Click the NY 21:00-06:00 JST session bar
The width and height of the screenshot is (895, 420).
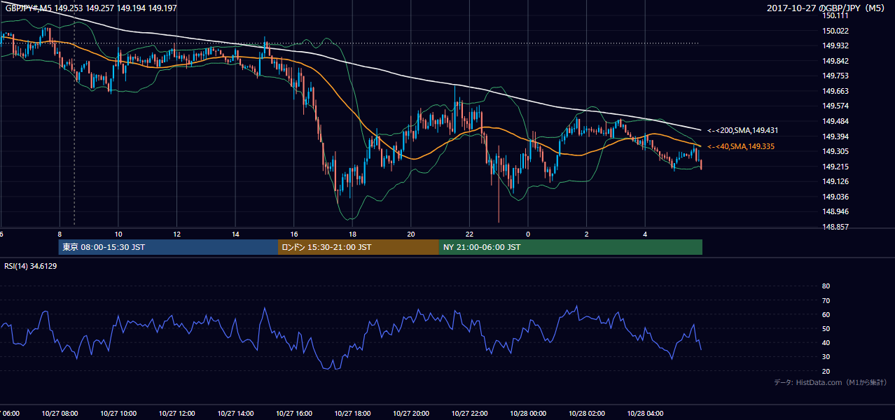pos(571,247)
